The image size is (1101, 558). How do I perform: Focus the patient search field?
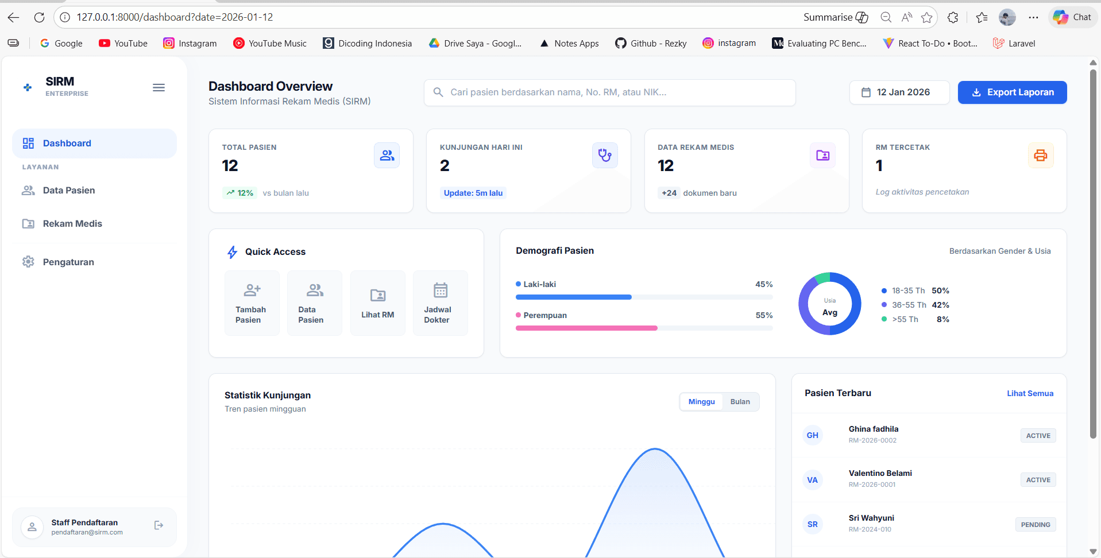tap(609, 92)
